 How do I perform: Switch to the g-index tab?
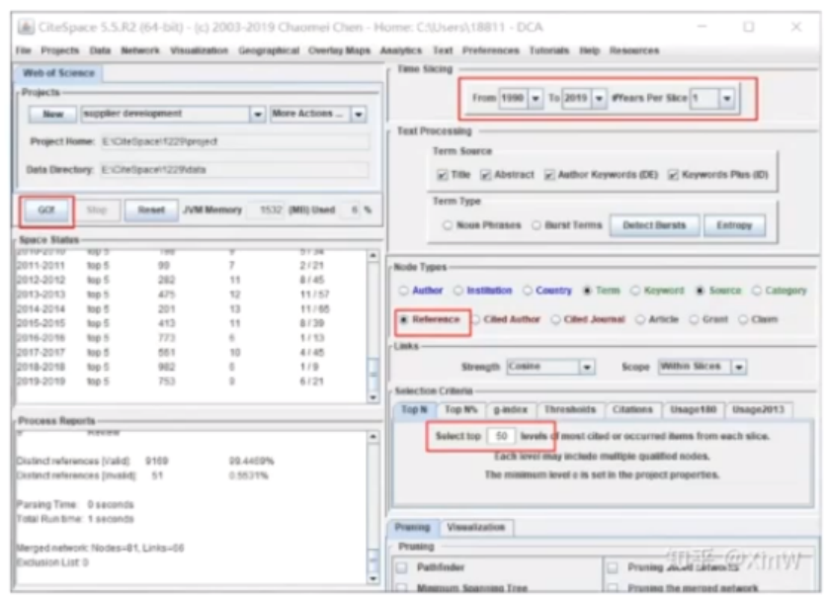[510, 410]
